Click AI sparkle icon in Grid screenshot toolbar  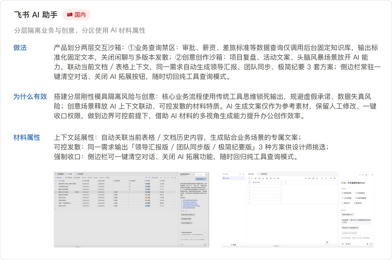point(306,178)
